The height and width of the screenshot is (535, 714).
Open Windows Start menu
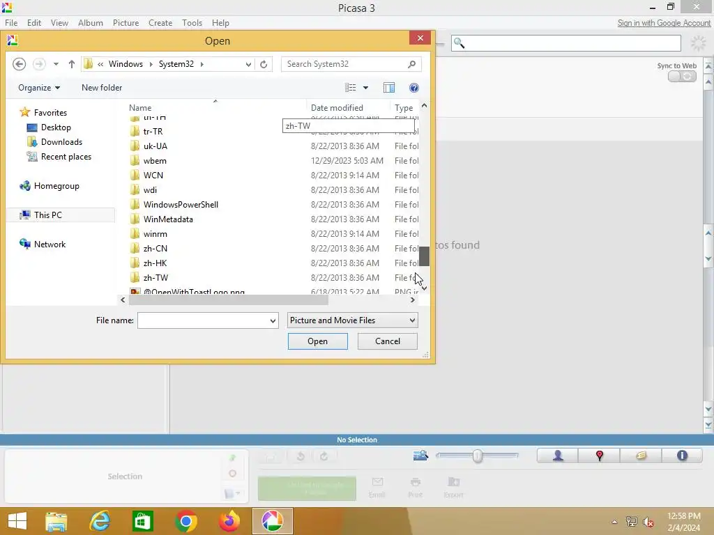[x=17, y=521]
